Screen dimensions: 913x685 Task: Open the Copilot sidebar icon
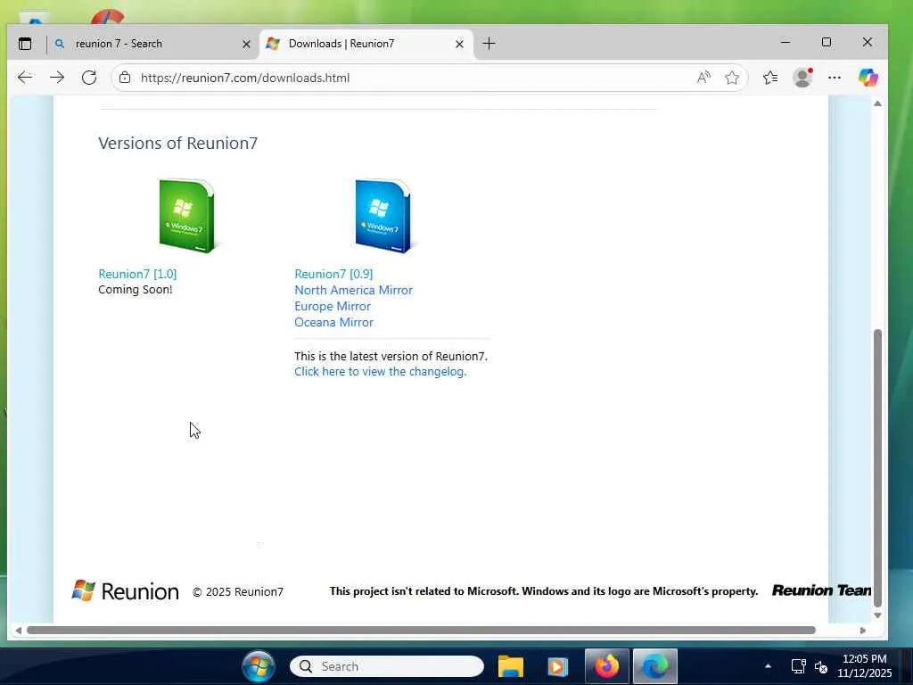868,78
